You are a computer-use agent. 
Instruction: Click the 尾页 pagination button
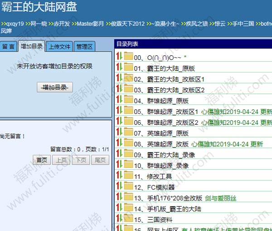100,160
